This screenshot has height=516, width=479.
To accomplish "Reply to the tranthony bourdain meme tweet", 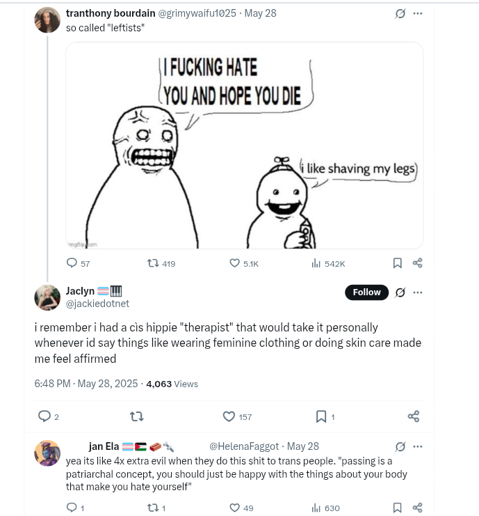I will [72, 263].
